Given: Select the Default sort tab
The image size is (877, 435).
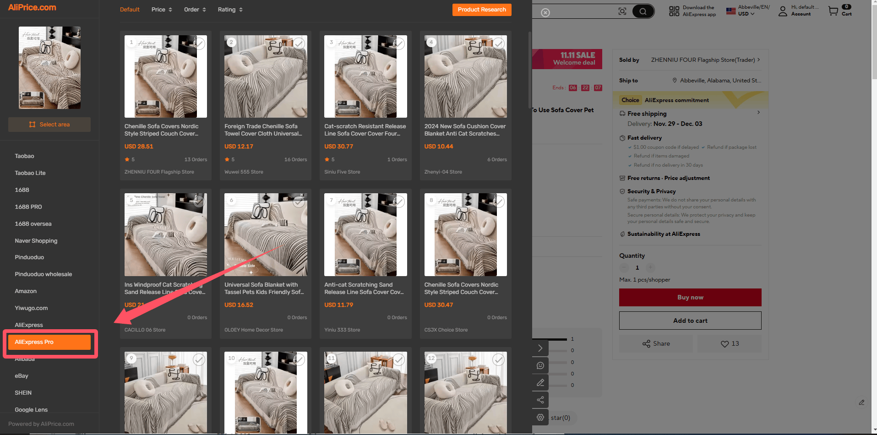Looking at the screenshot, I should point(130,10).
